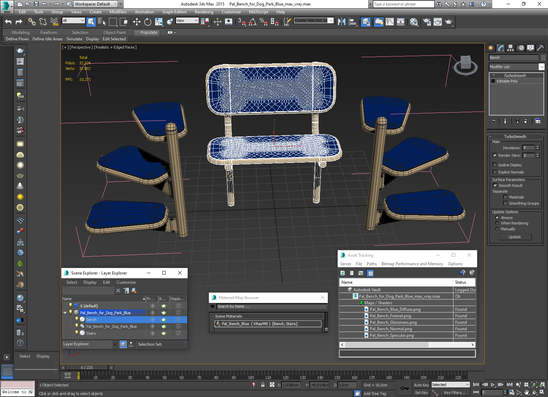Click Remove modifier from stack trash icon
The width and height of the screenshot is (548, 397).
526,121
